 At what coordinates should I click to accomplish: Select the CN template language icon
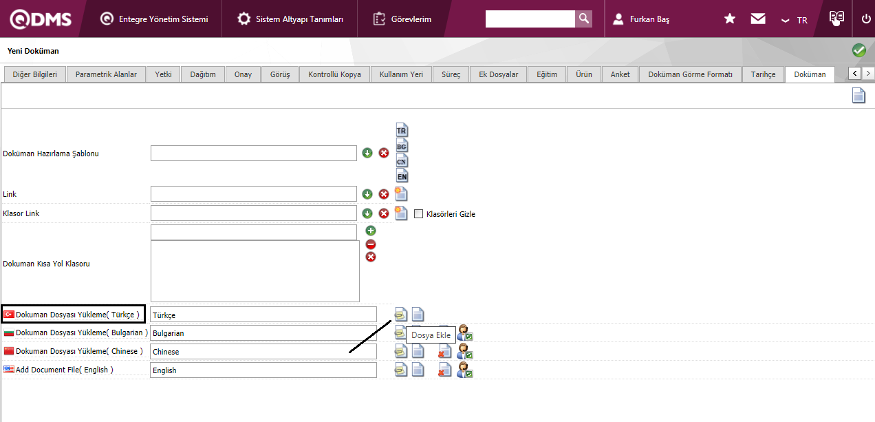tap(402, 160)
